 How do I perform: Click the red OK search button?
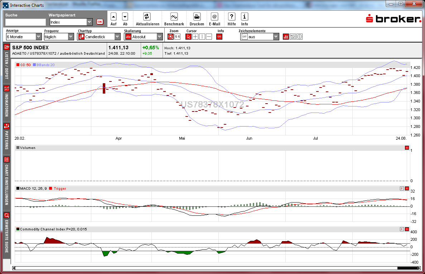(100, 22)
